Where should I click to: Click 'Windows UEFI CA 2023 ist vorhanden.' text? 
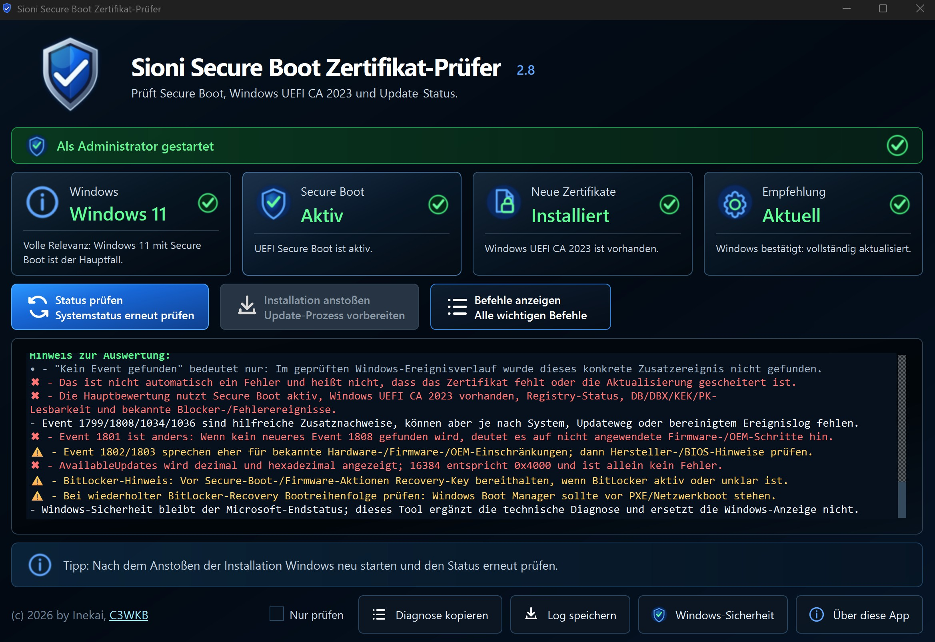tap(571, 248)
